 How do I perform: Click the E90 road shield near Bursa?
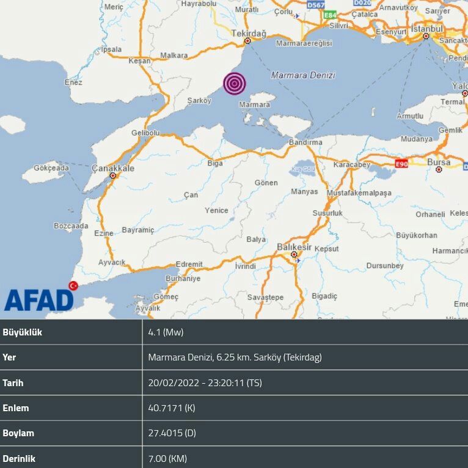401,164
